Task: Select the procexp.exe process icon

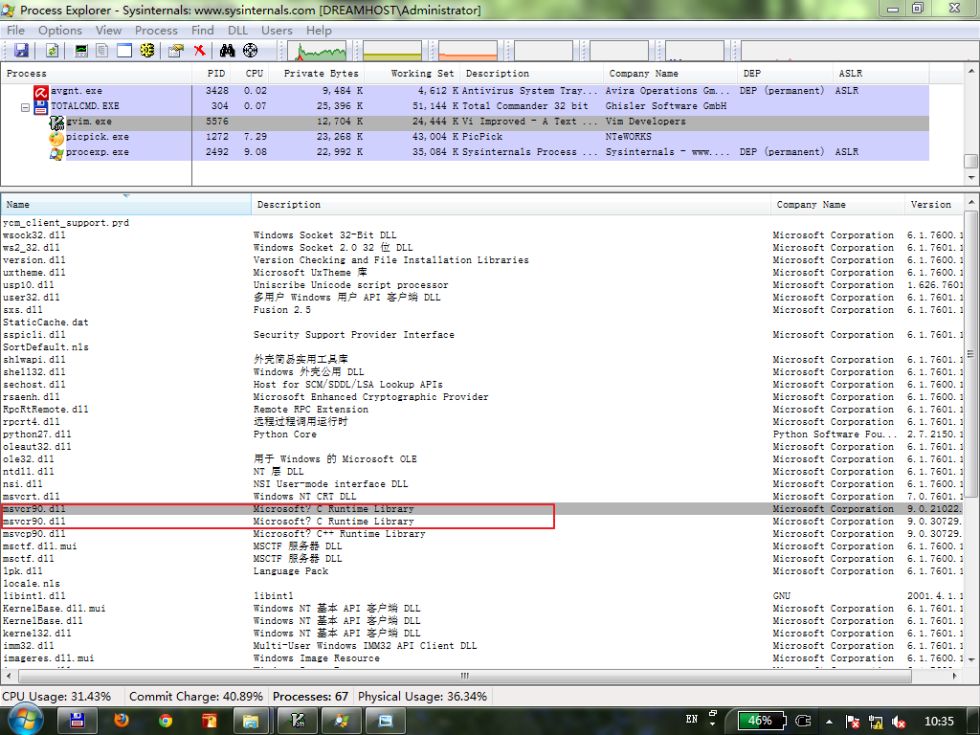Action: point(56,152)
